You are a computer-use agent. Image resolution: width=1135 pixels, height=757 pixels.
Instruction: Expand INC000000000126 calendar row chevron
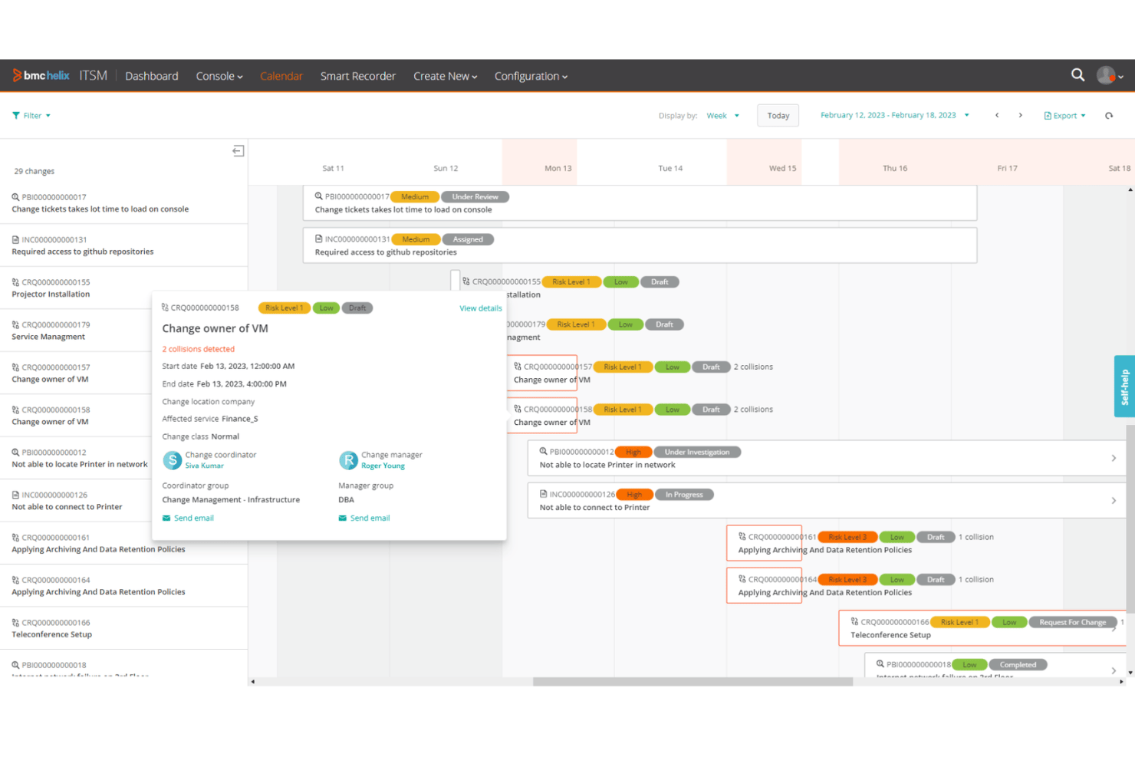tap(1114, 501)
